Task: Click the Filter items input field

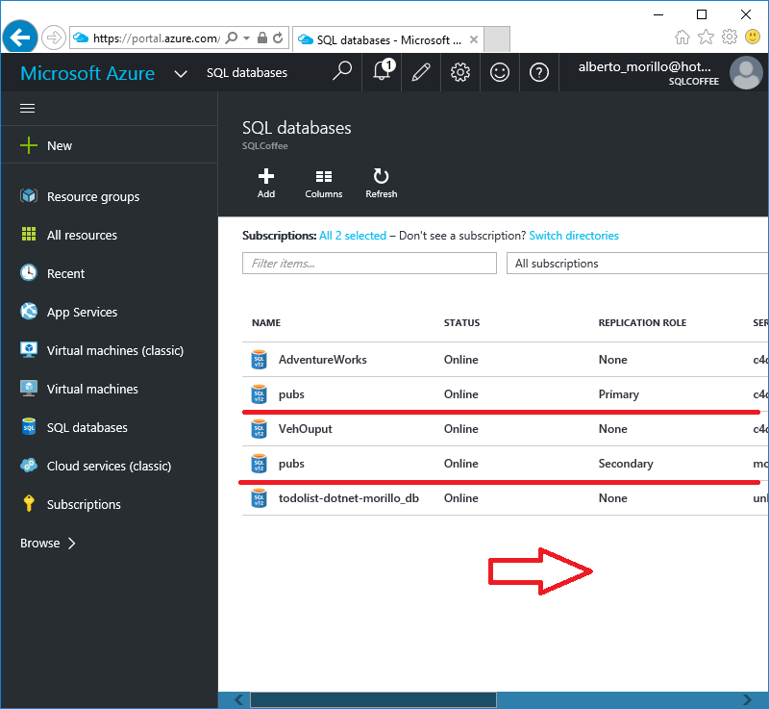Action: [x=369, y=264]
